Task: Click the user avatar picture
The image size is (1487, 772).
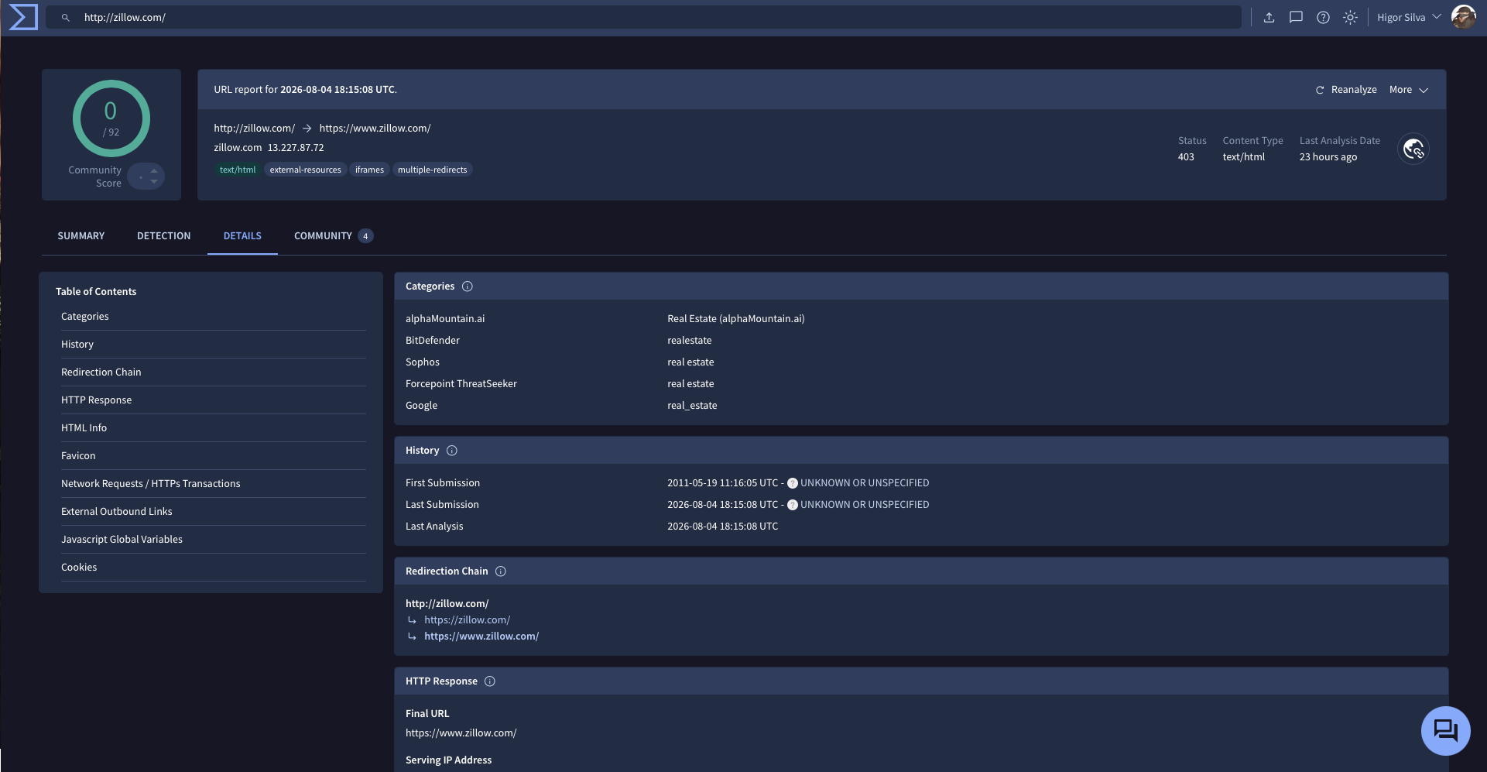Action: click(x=1463, y=16)
